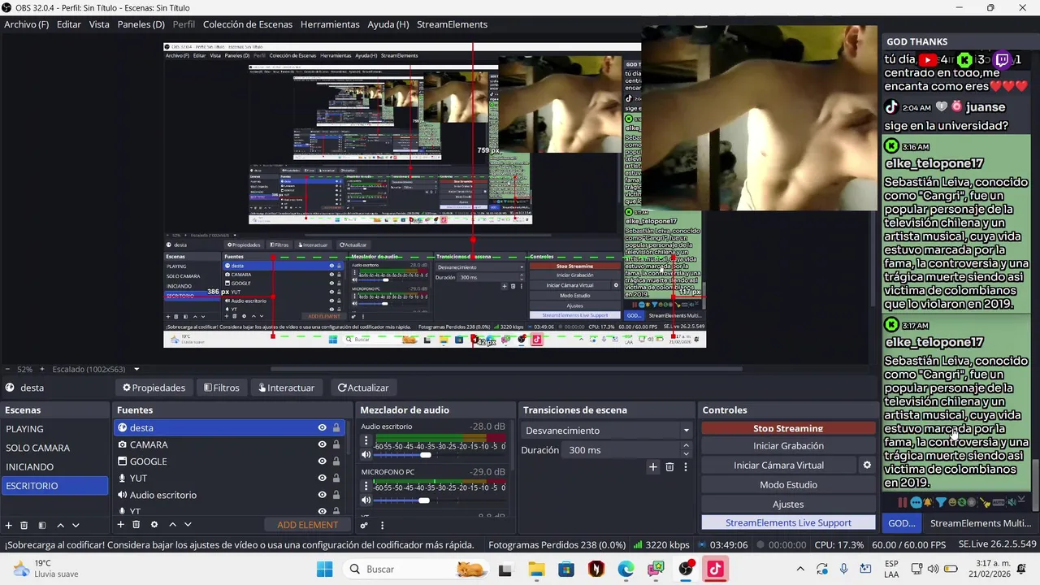This screenshot has height=585, width=1040.
Task: Open StreamElements Live Support
Action: [x=788, y=523]
